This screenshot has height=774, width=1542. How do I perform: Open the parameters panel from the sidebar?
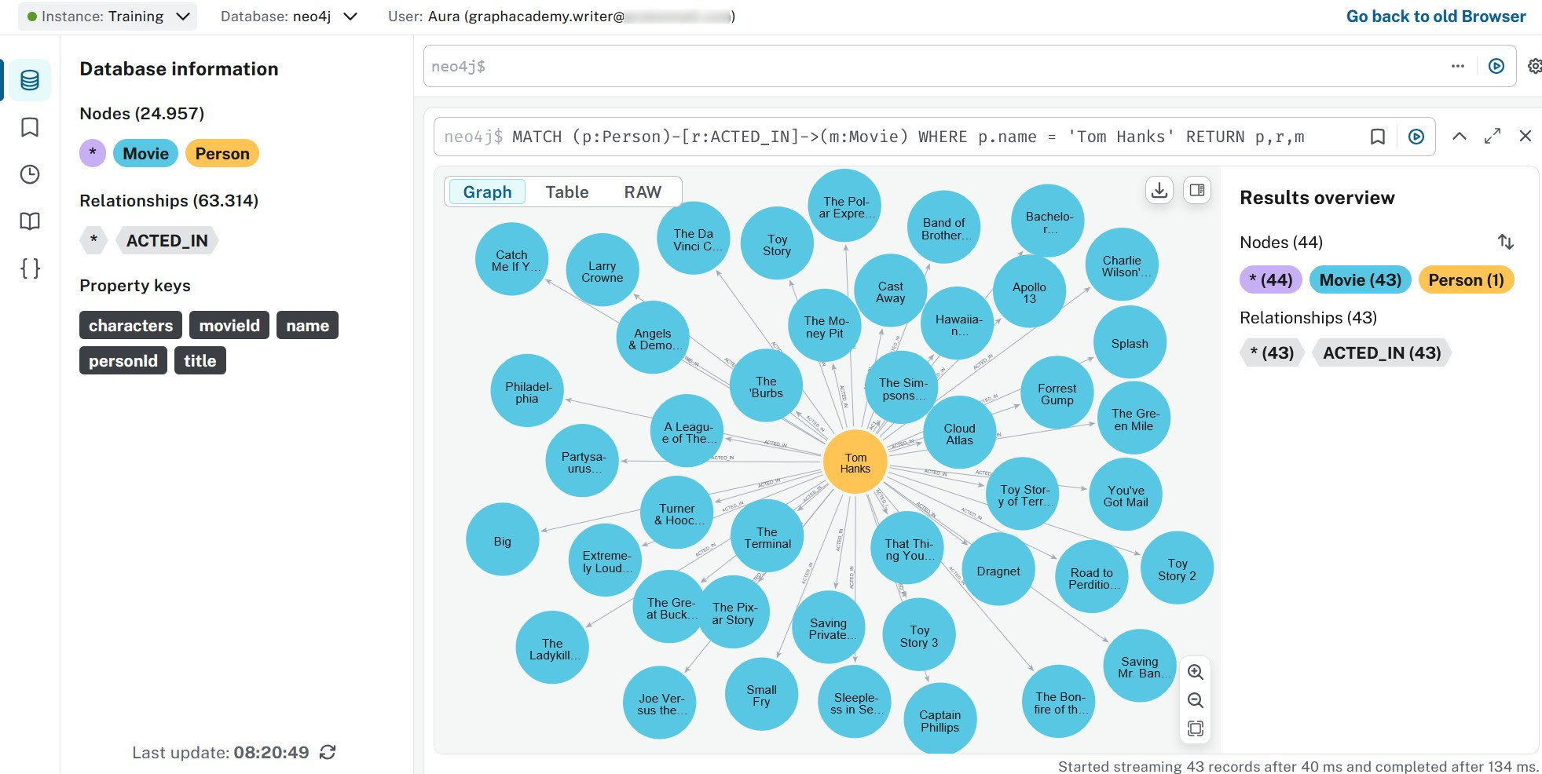point(29,268)
